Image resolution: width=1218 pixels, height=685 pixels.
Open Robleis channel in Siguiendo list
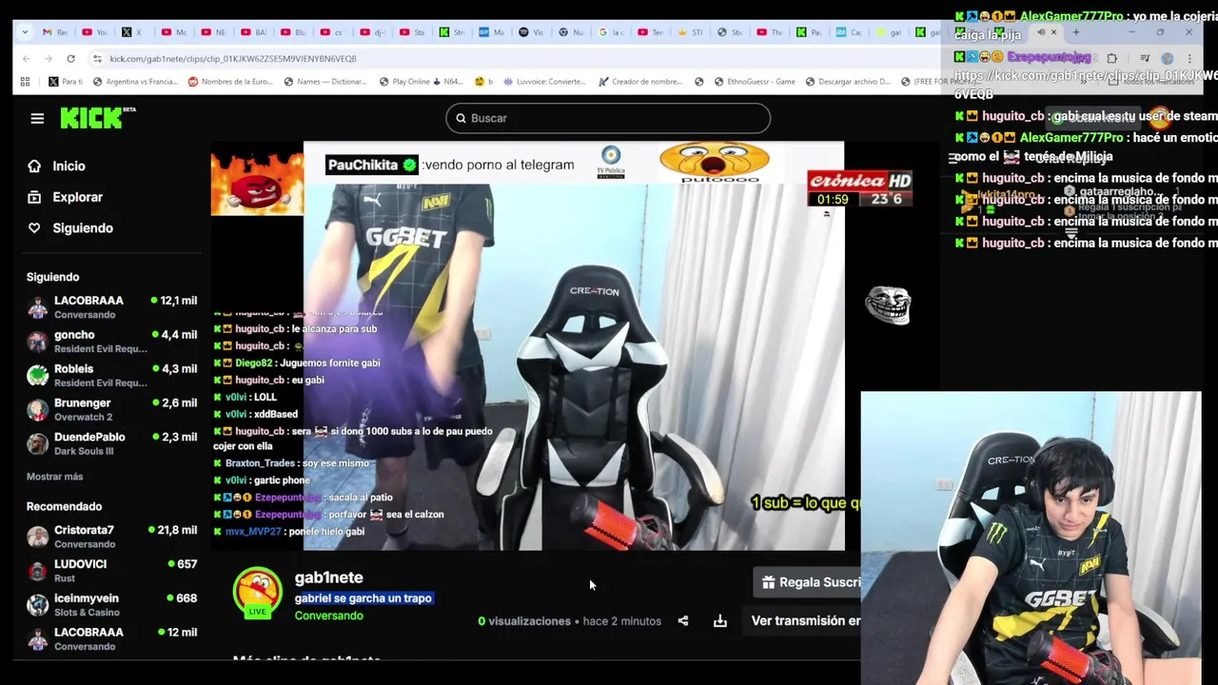[x=111, y=375]
